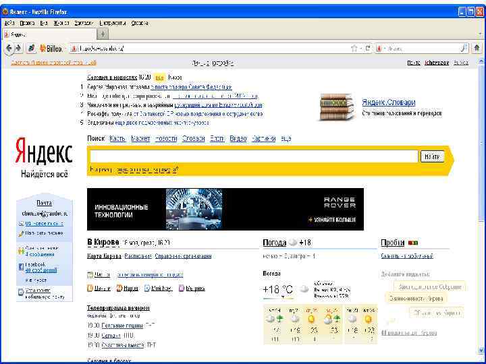Click the Яндекс logo
Viewport: 486px width, 364px height.
[44, 152]
